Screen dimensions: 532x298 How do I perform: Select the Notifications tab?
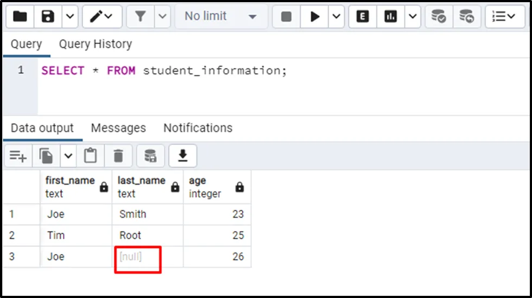point(198,128)
